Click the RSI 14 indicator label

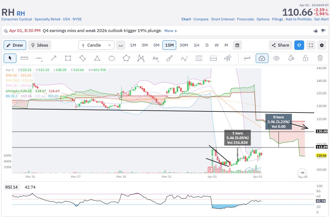11,187
